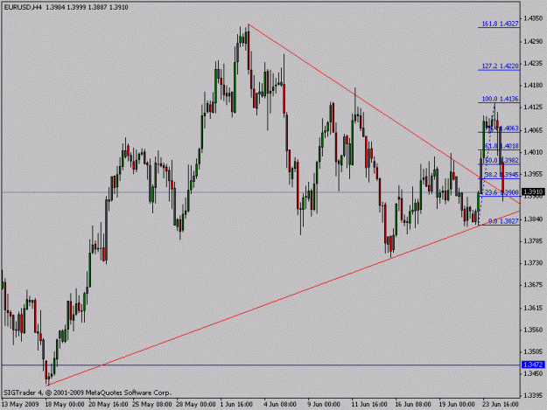Click the 1.3955 price axis label
This screenshot has width=547, height=410.
pos(533,174)
